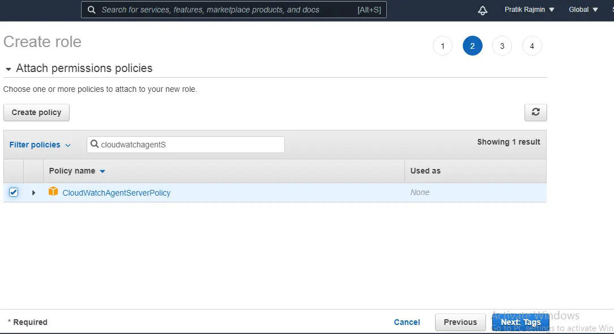Click the None cell in Used as column
The image size is (614, 334).
(x=420, y=192)
